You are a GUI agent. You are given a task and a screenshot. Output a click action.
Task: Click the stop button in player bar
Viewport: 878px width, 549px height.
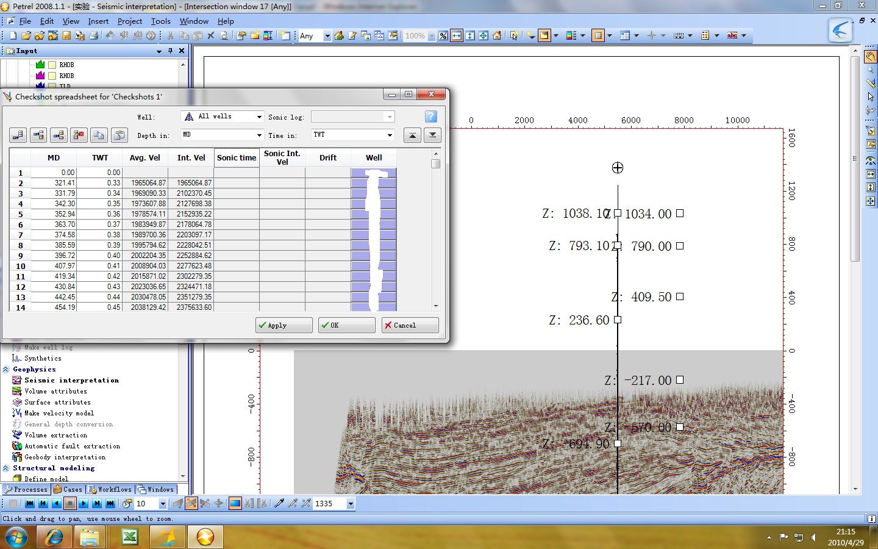point(70,504)
